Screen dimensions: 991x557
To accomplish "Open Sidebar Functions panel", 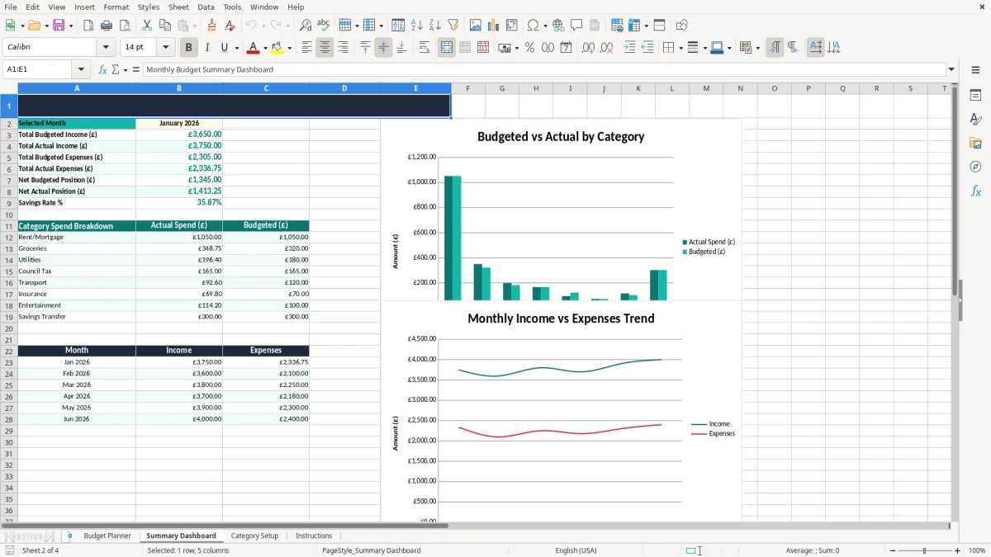I will click(x=975, y=191).
